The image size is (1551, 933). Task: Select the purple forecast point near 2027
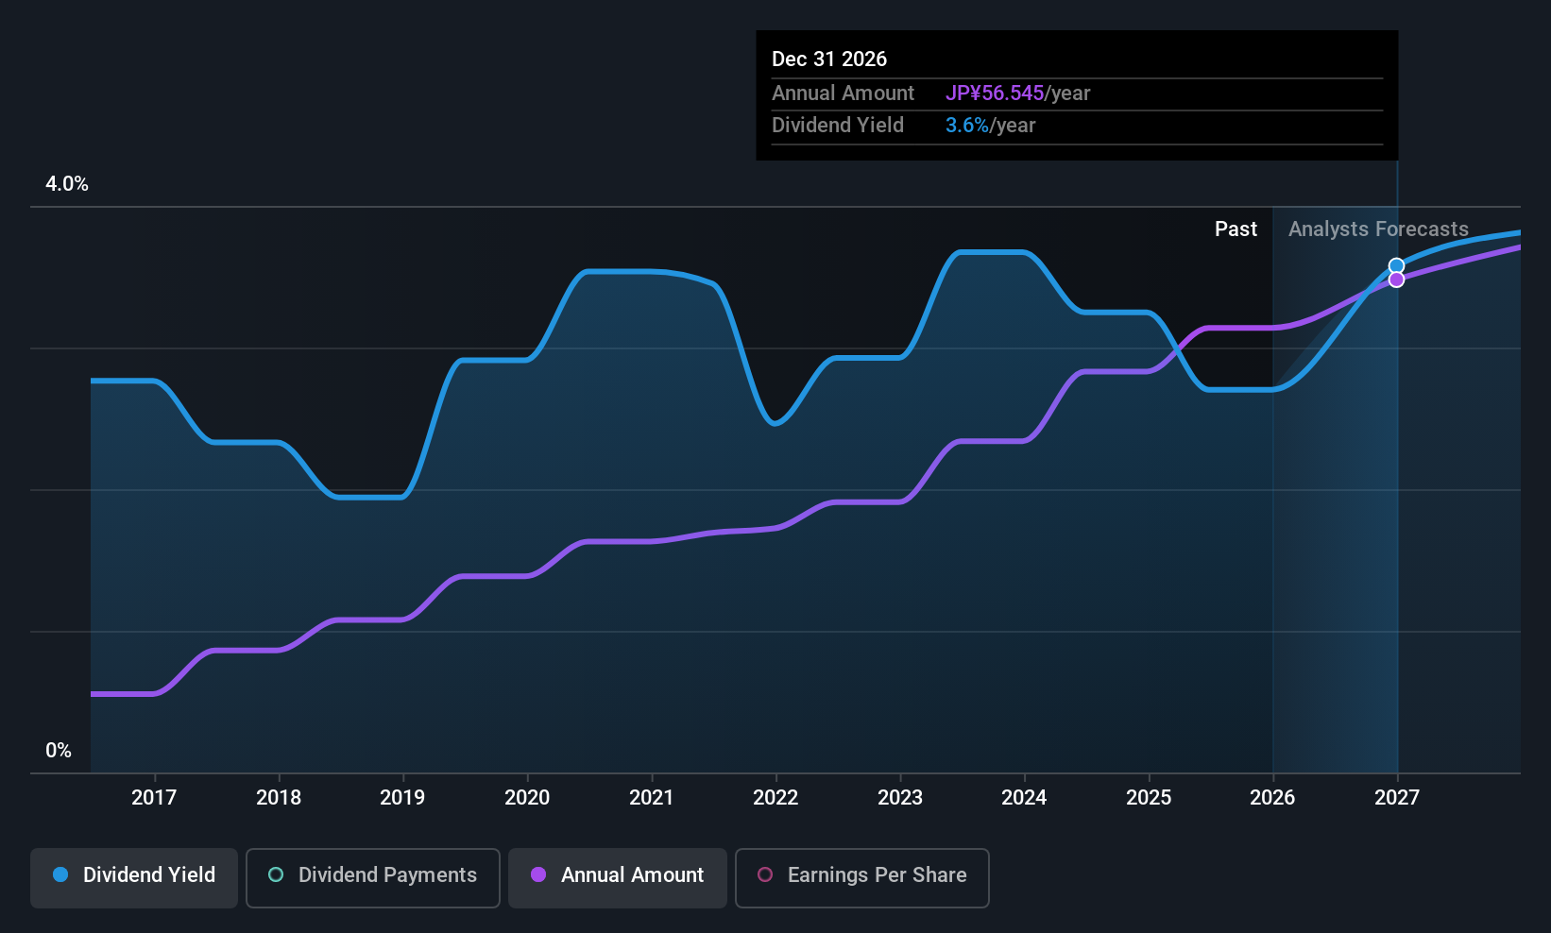[x=1396, y=280]
